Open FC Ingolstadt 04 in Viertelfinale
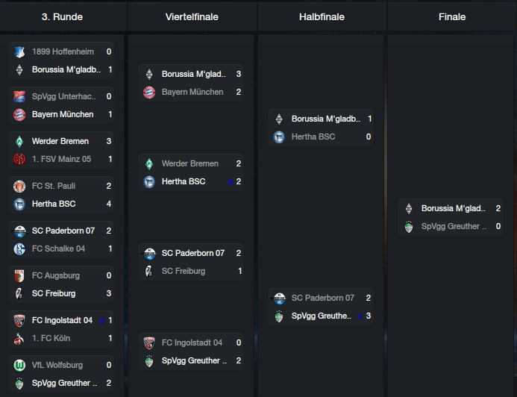This screenshot has height=397, width=517. (192, 343)
